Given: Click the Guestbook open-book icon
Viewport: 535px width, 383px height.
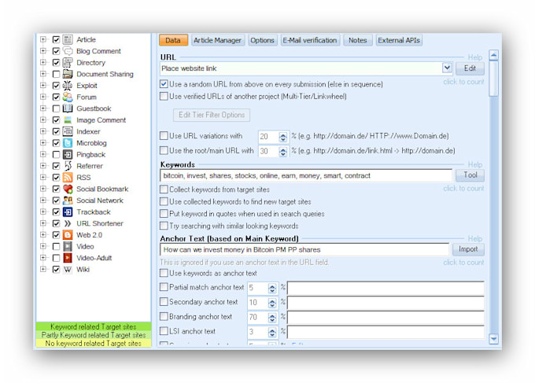Looking at the screenshot, I should (68, 109).
